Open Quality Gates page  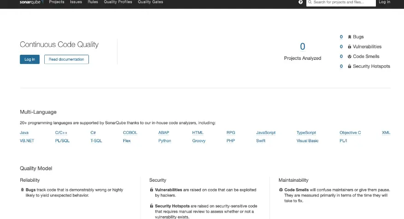click(x=151, y=2)
